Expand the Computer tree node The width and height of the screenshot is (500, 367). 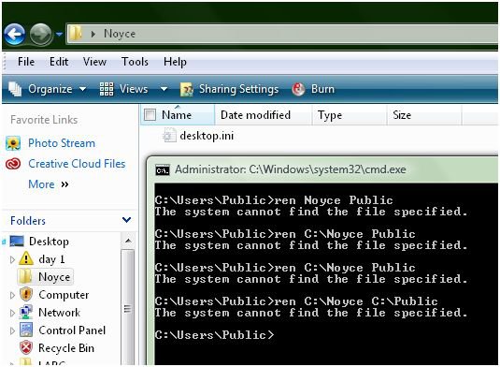point(12,295)
